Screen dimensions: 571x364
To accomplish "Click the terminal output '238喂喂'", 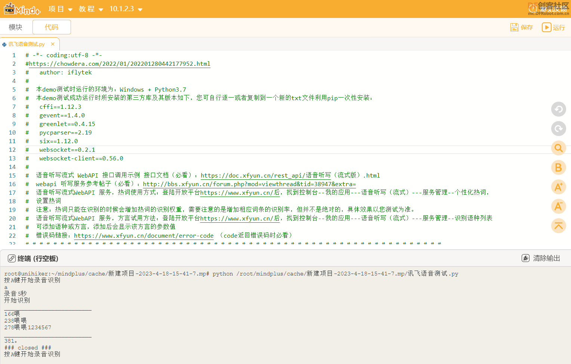I will click(15, 321).
